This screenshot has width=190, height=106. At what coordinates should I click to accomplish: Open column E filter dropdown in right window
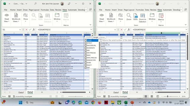pos(179,35)
